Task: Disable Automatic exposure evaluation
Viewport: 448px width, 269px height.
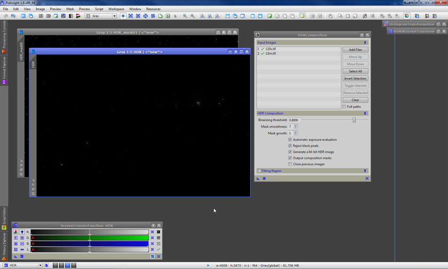Action: (290, 140)
